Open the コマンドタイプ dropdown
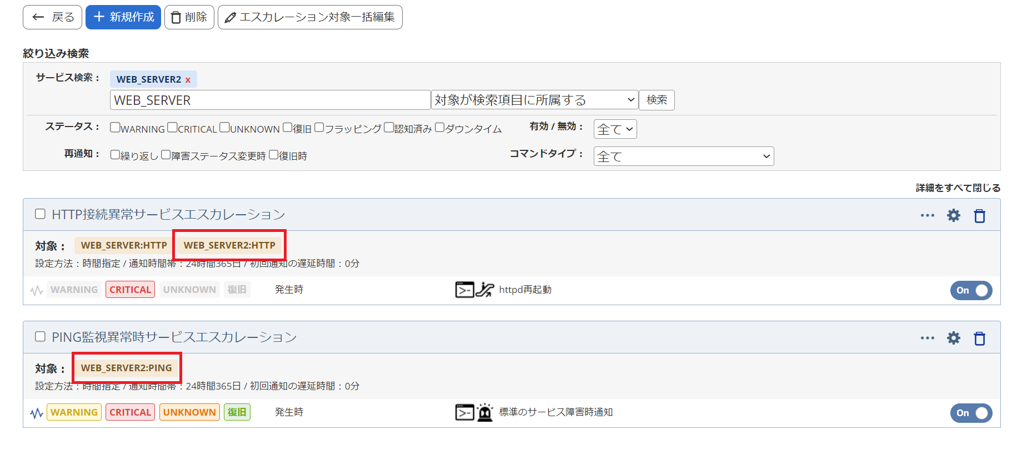Screen dimensions: 1022x450 (x=683, y=156)
